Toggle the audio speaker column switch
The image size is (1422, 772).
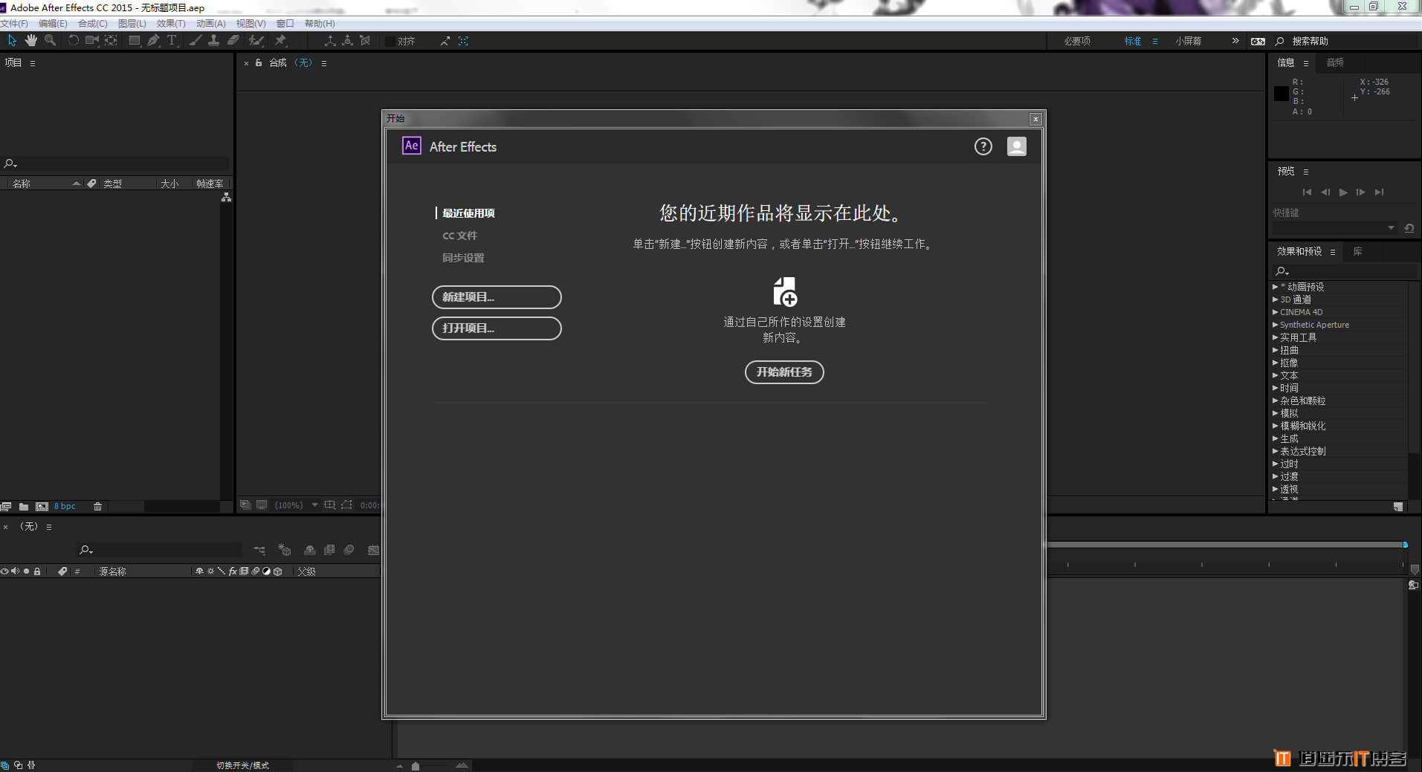click(x=15, y=571)
